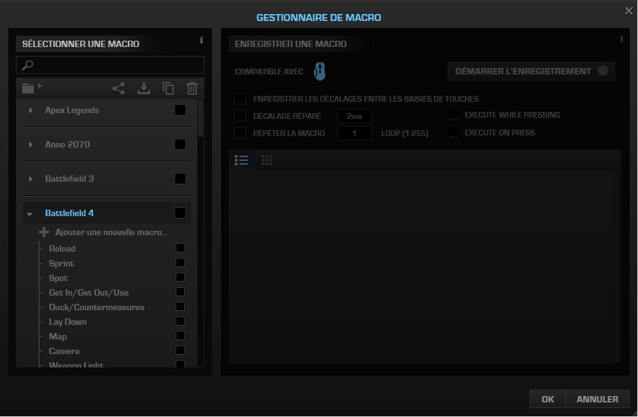This screenshot has width=638, height=417.
Task: Switch to the grid view tab
Action: pyautogui.click(x=267, y=160)
